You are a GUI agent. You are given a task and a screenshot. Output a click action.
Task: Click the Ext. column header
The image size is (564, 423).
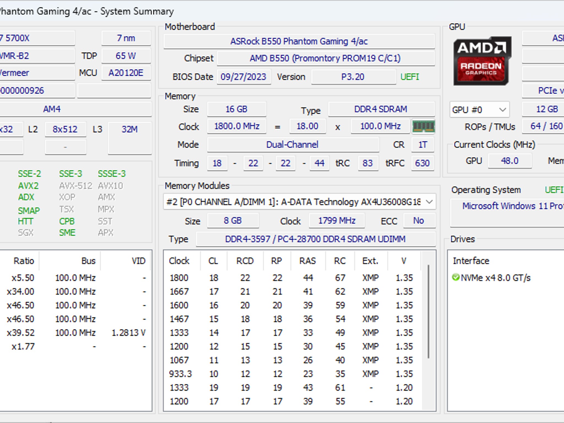point(371,261)
